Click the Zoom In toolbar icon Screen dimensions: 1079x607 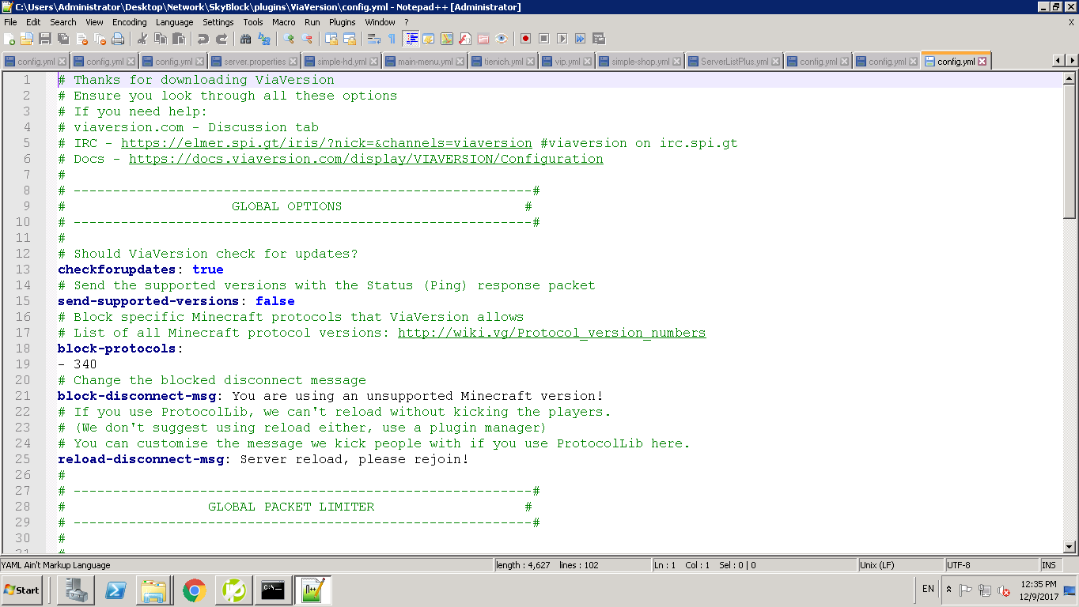[x=288, y=39]
